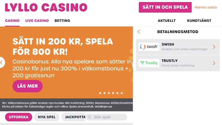The height and width of the screenshot is (125, 222).
Task: Open the Live Casino tab
Action: (x=37, y=21)
